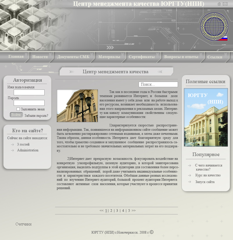
Task: Open the Документы СМК menu item
Action: (x=73, y=57)
